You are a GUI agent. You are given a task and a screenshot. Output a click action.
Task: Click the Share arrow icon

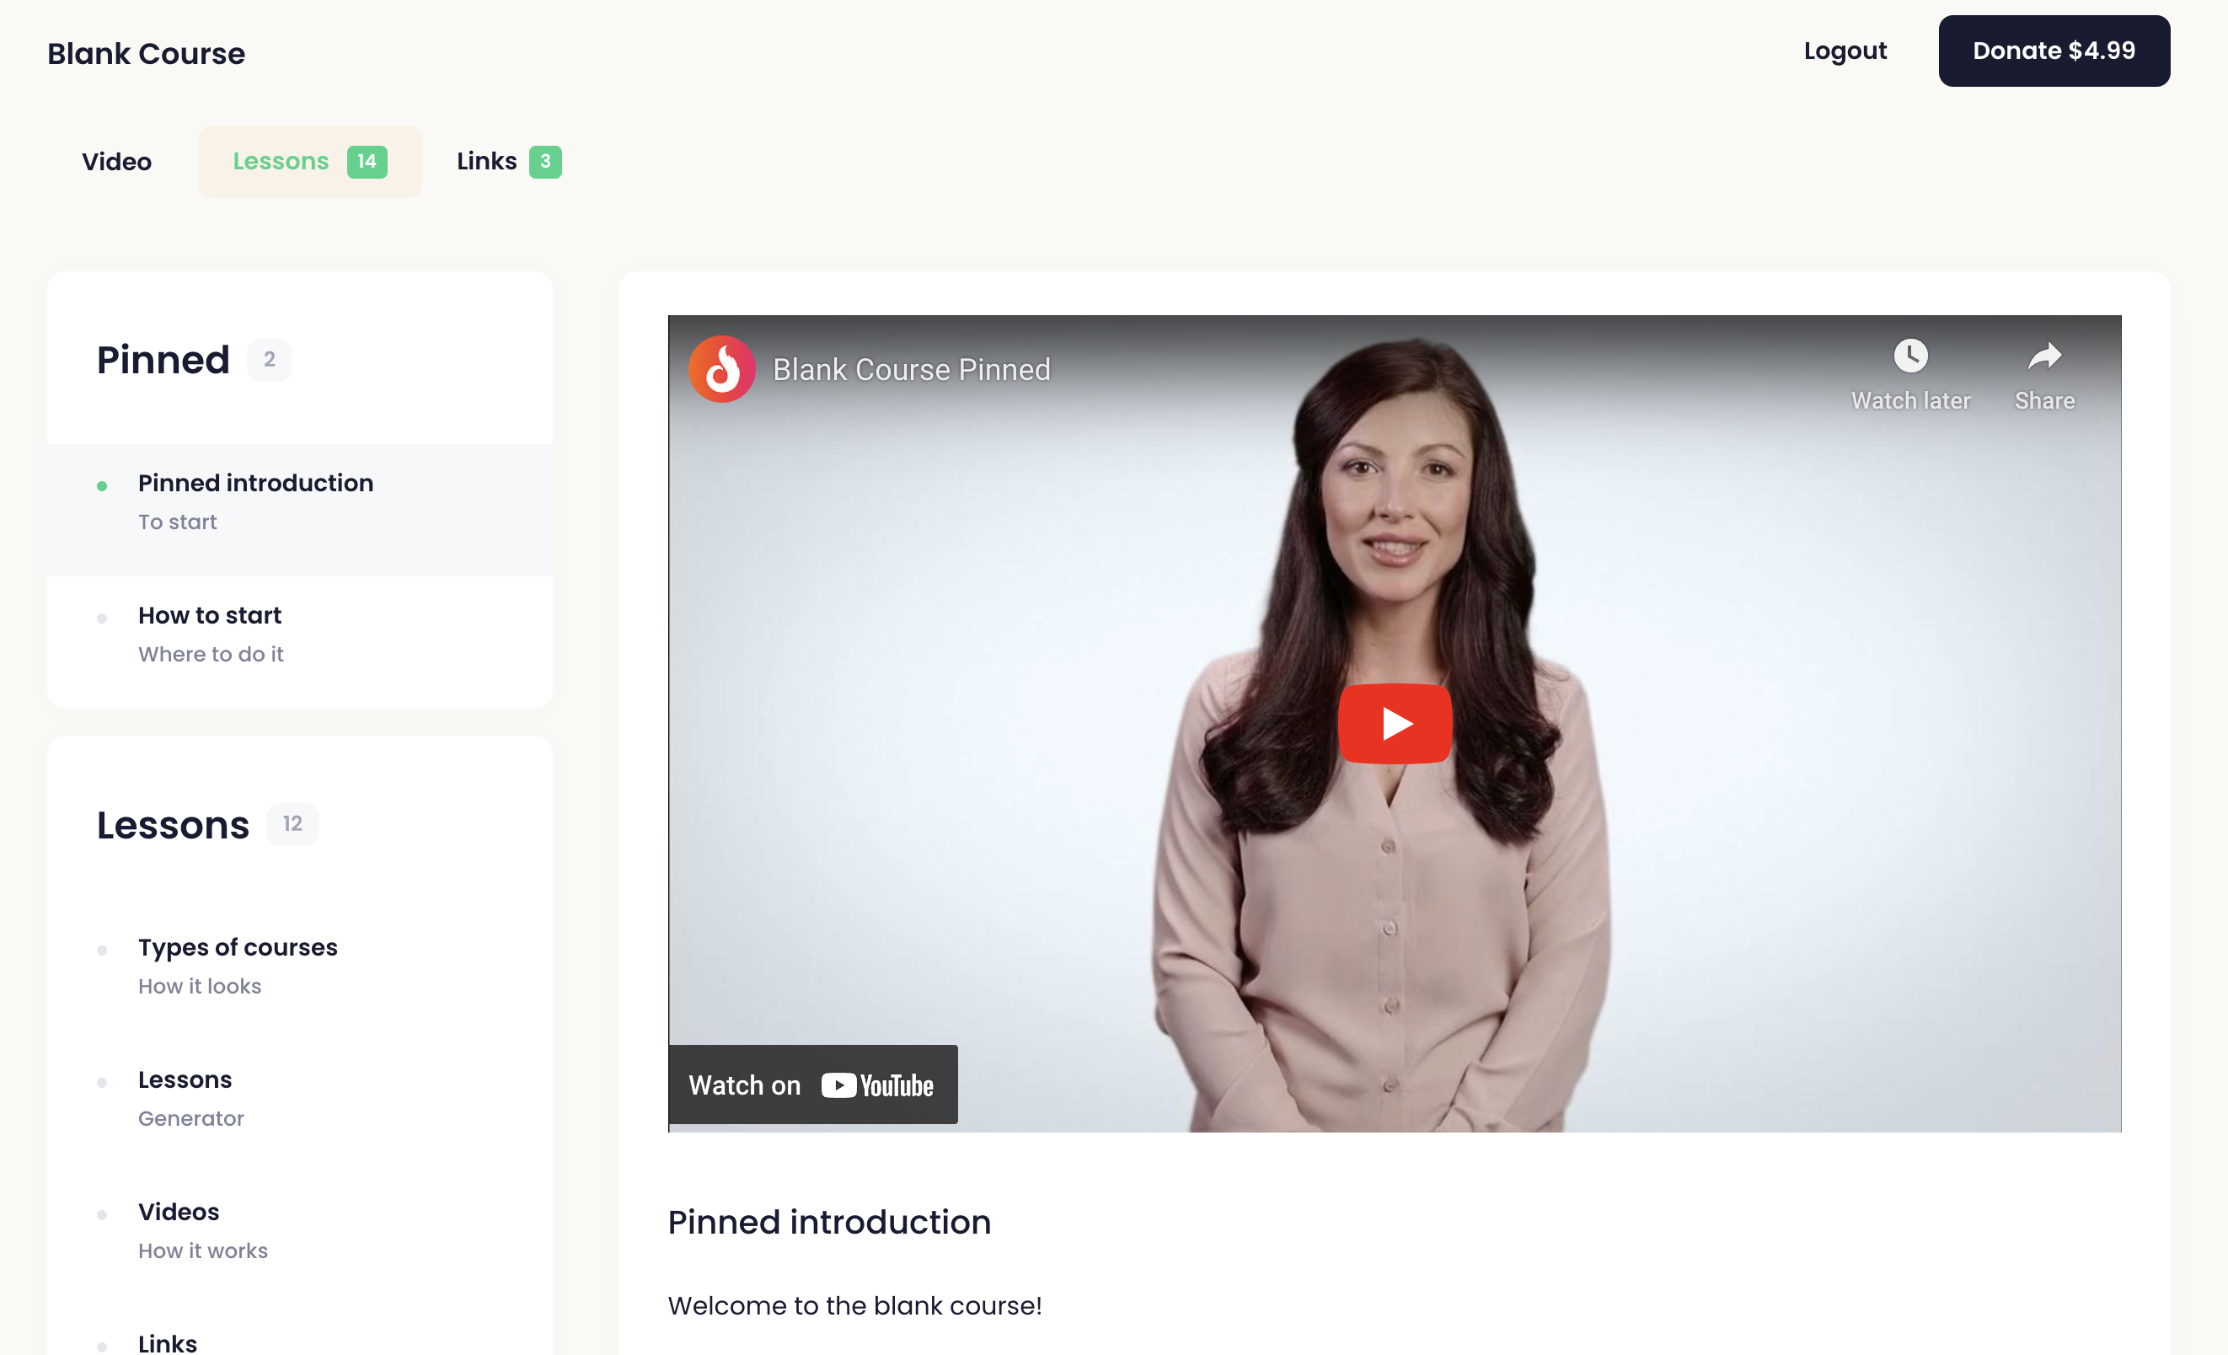click(x=2043, y=356)
